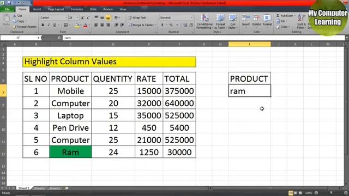The width and height of the screenshot is (349, 196).
Task: Open the font size dropdown
Action: [x=77, y=17]
